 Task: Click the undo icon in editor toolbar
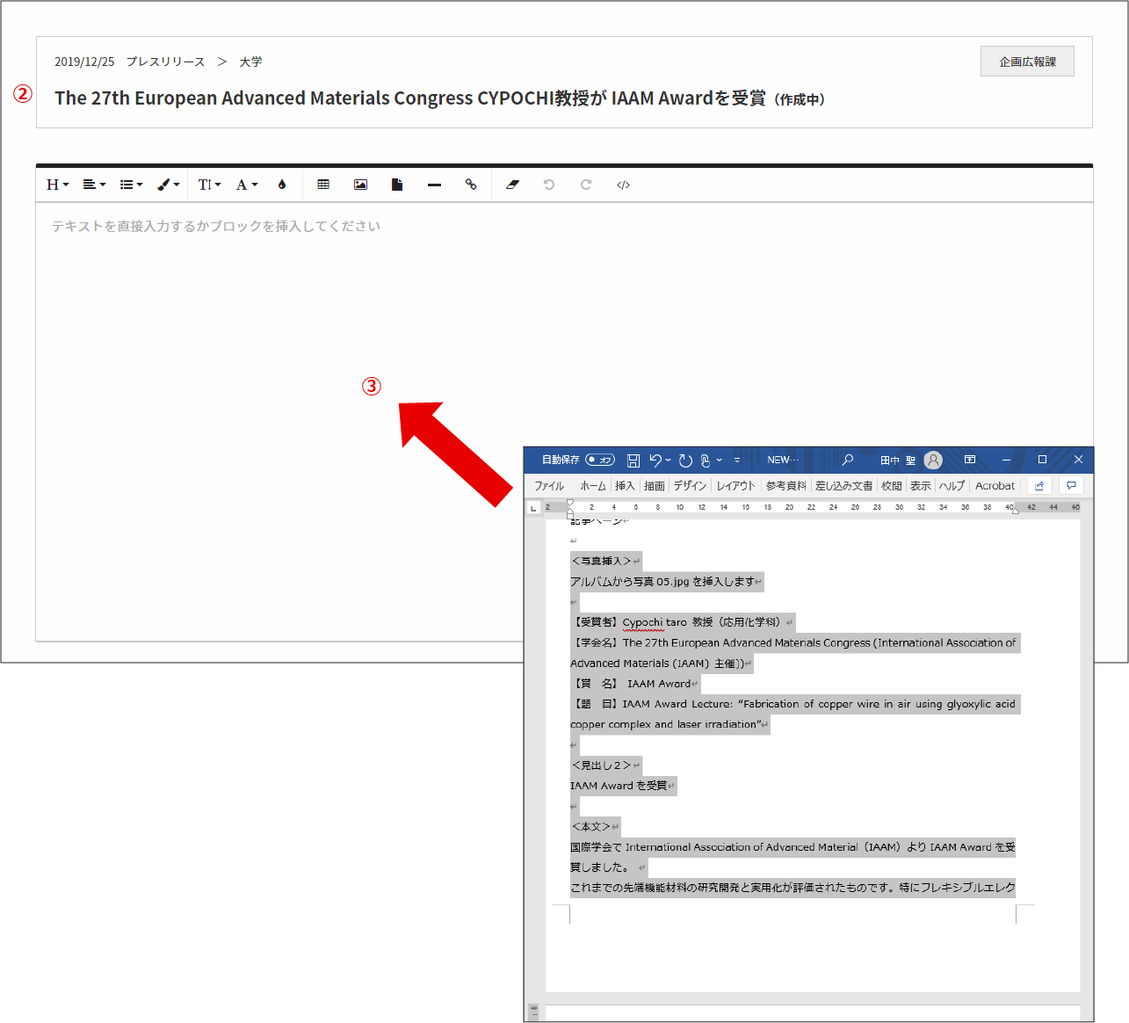coord(549,185)
